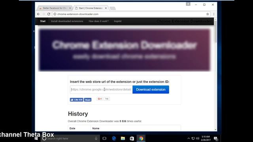Click the volume icon in system tray
Image resolution: width=253 pixels, height=142 pixels.
pos(198,138)
